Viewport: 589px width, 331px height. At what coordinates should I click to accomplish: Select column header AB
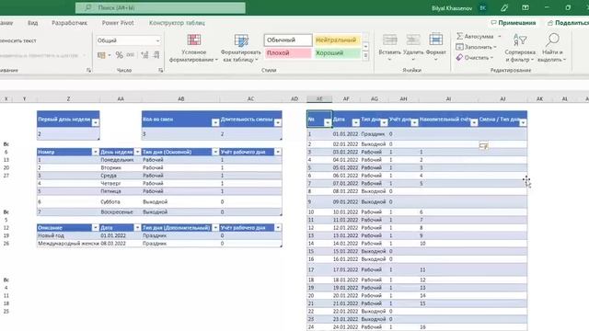180,98
